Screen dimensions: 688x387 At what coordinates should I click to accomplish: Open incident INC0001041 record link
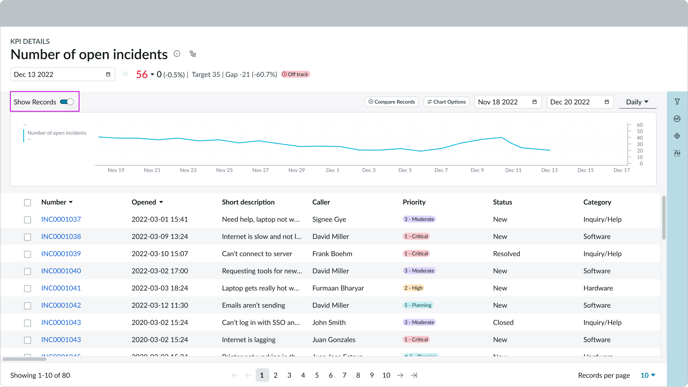[x=61, y=288]
